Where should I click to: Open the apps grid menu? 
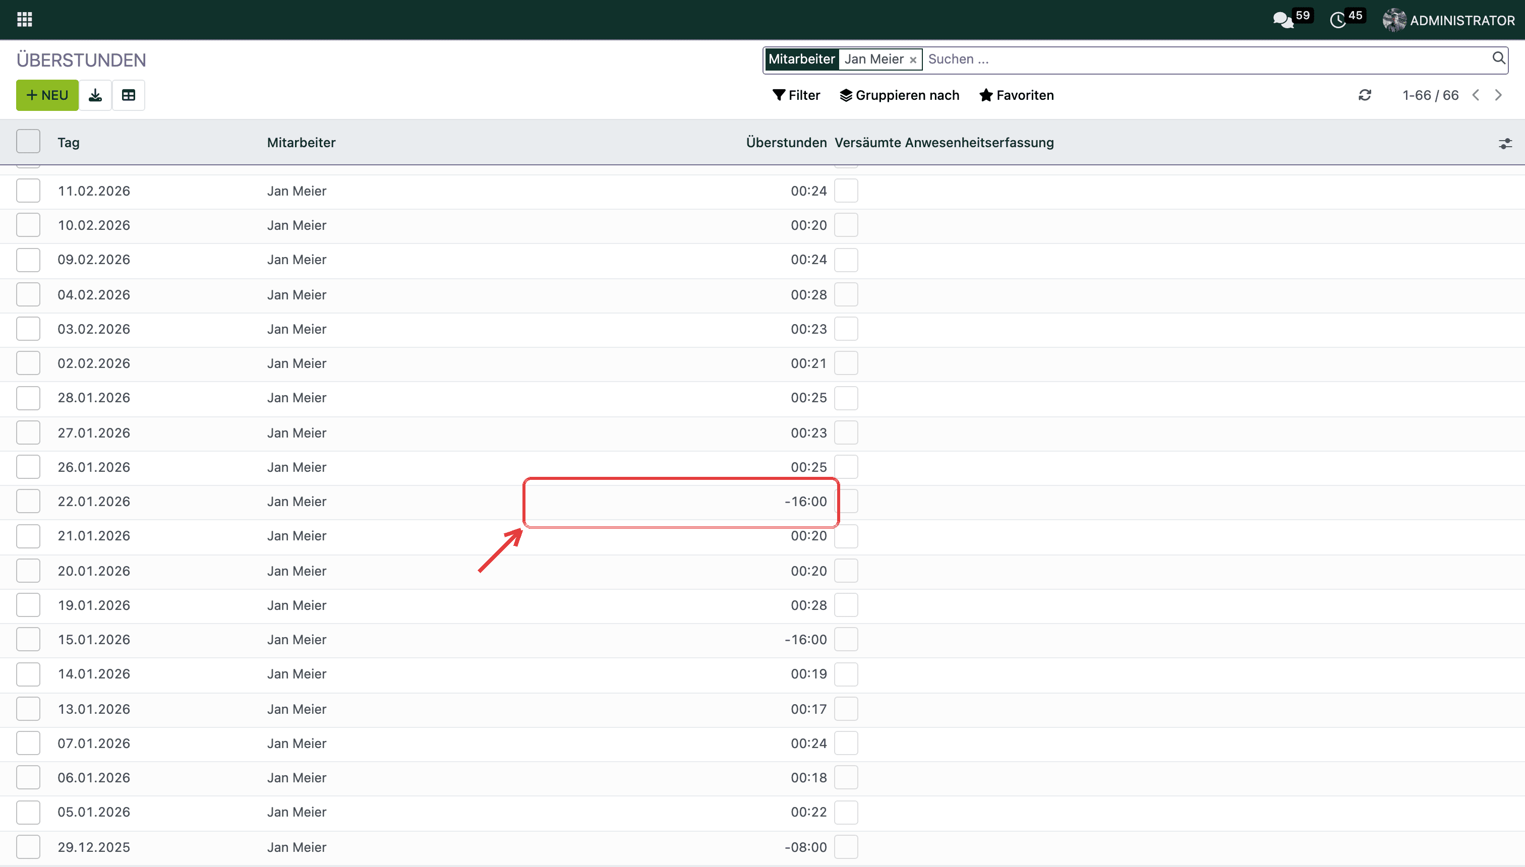24,20
